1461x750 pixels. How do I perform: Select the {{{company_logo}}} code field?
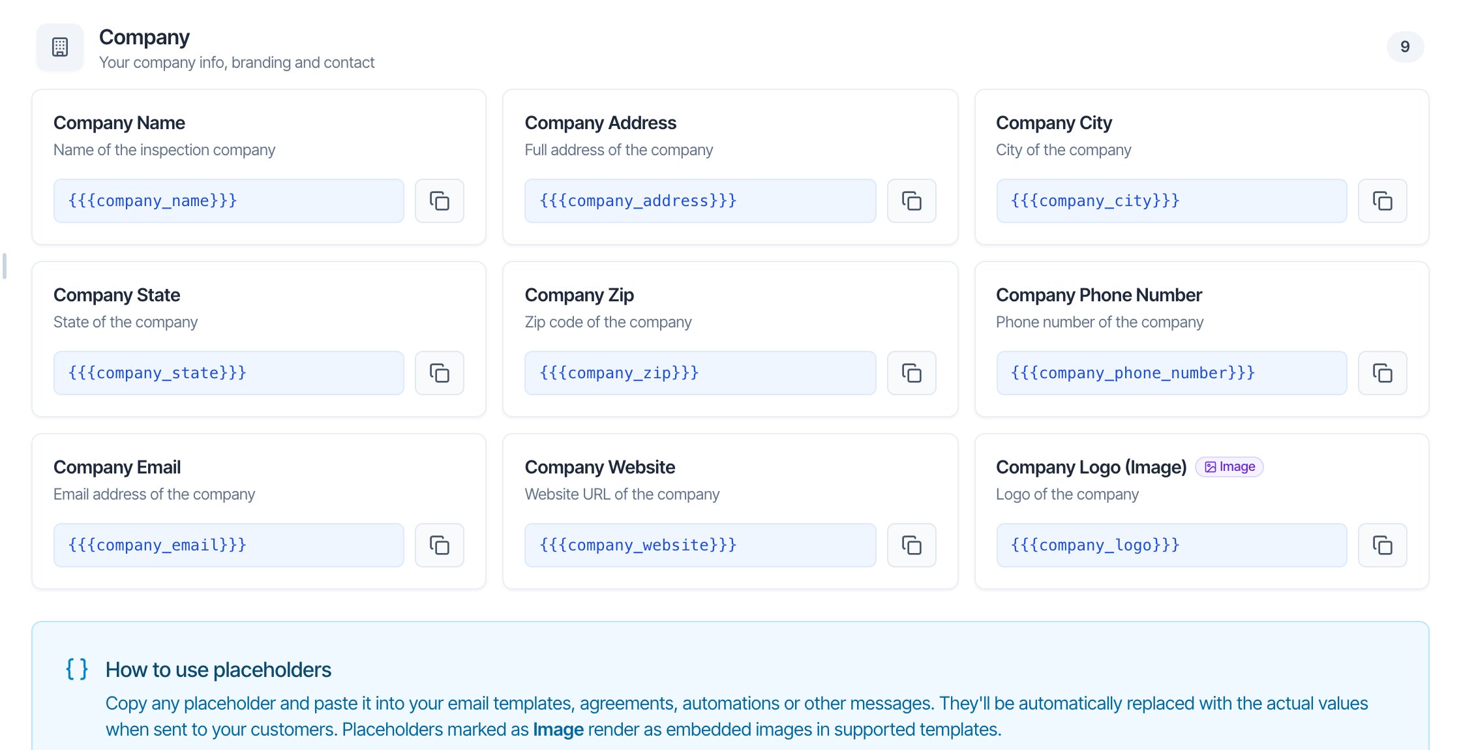(x=1171, y=545)
